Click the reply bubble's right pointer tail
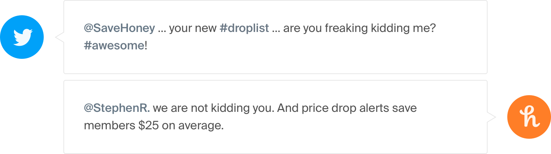Screen dimensions: 551x154 [491, 117]
